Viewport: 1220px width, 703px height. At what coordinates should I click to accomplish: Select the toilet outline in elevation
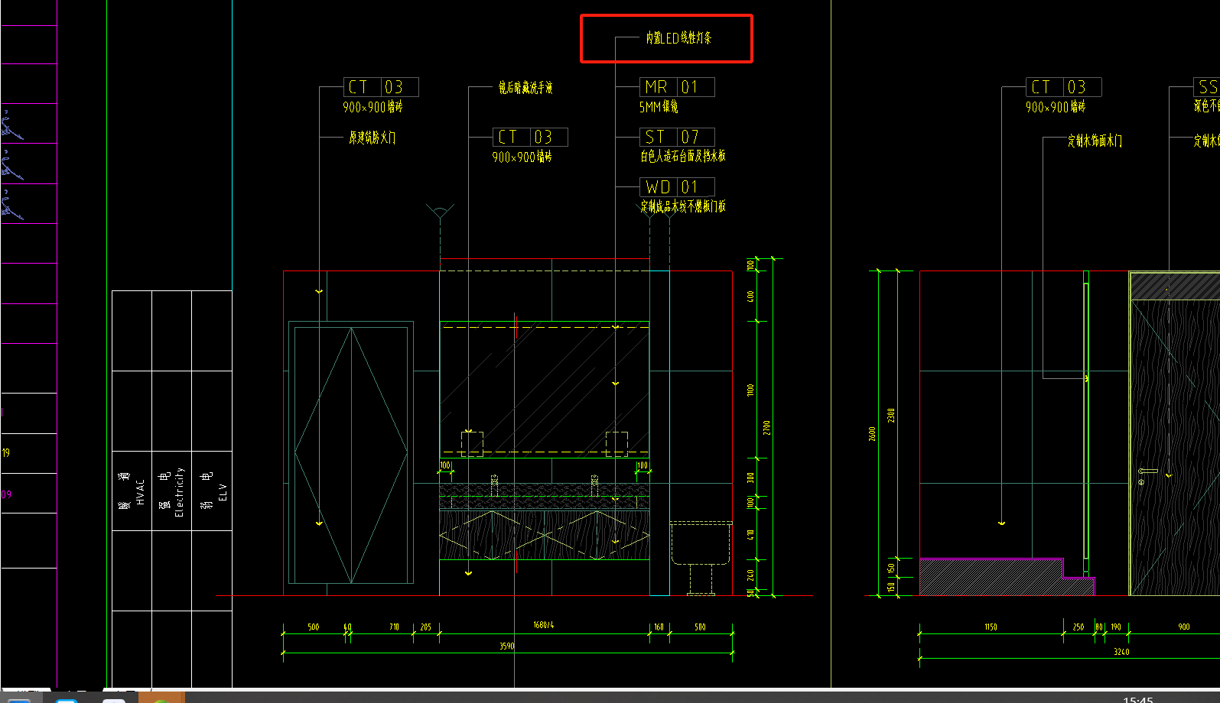(701, 557)
